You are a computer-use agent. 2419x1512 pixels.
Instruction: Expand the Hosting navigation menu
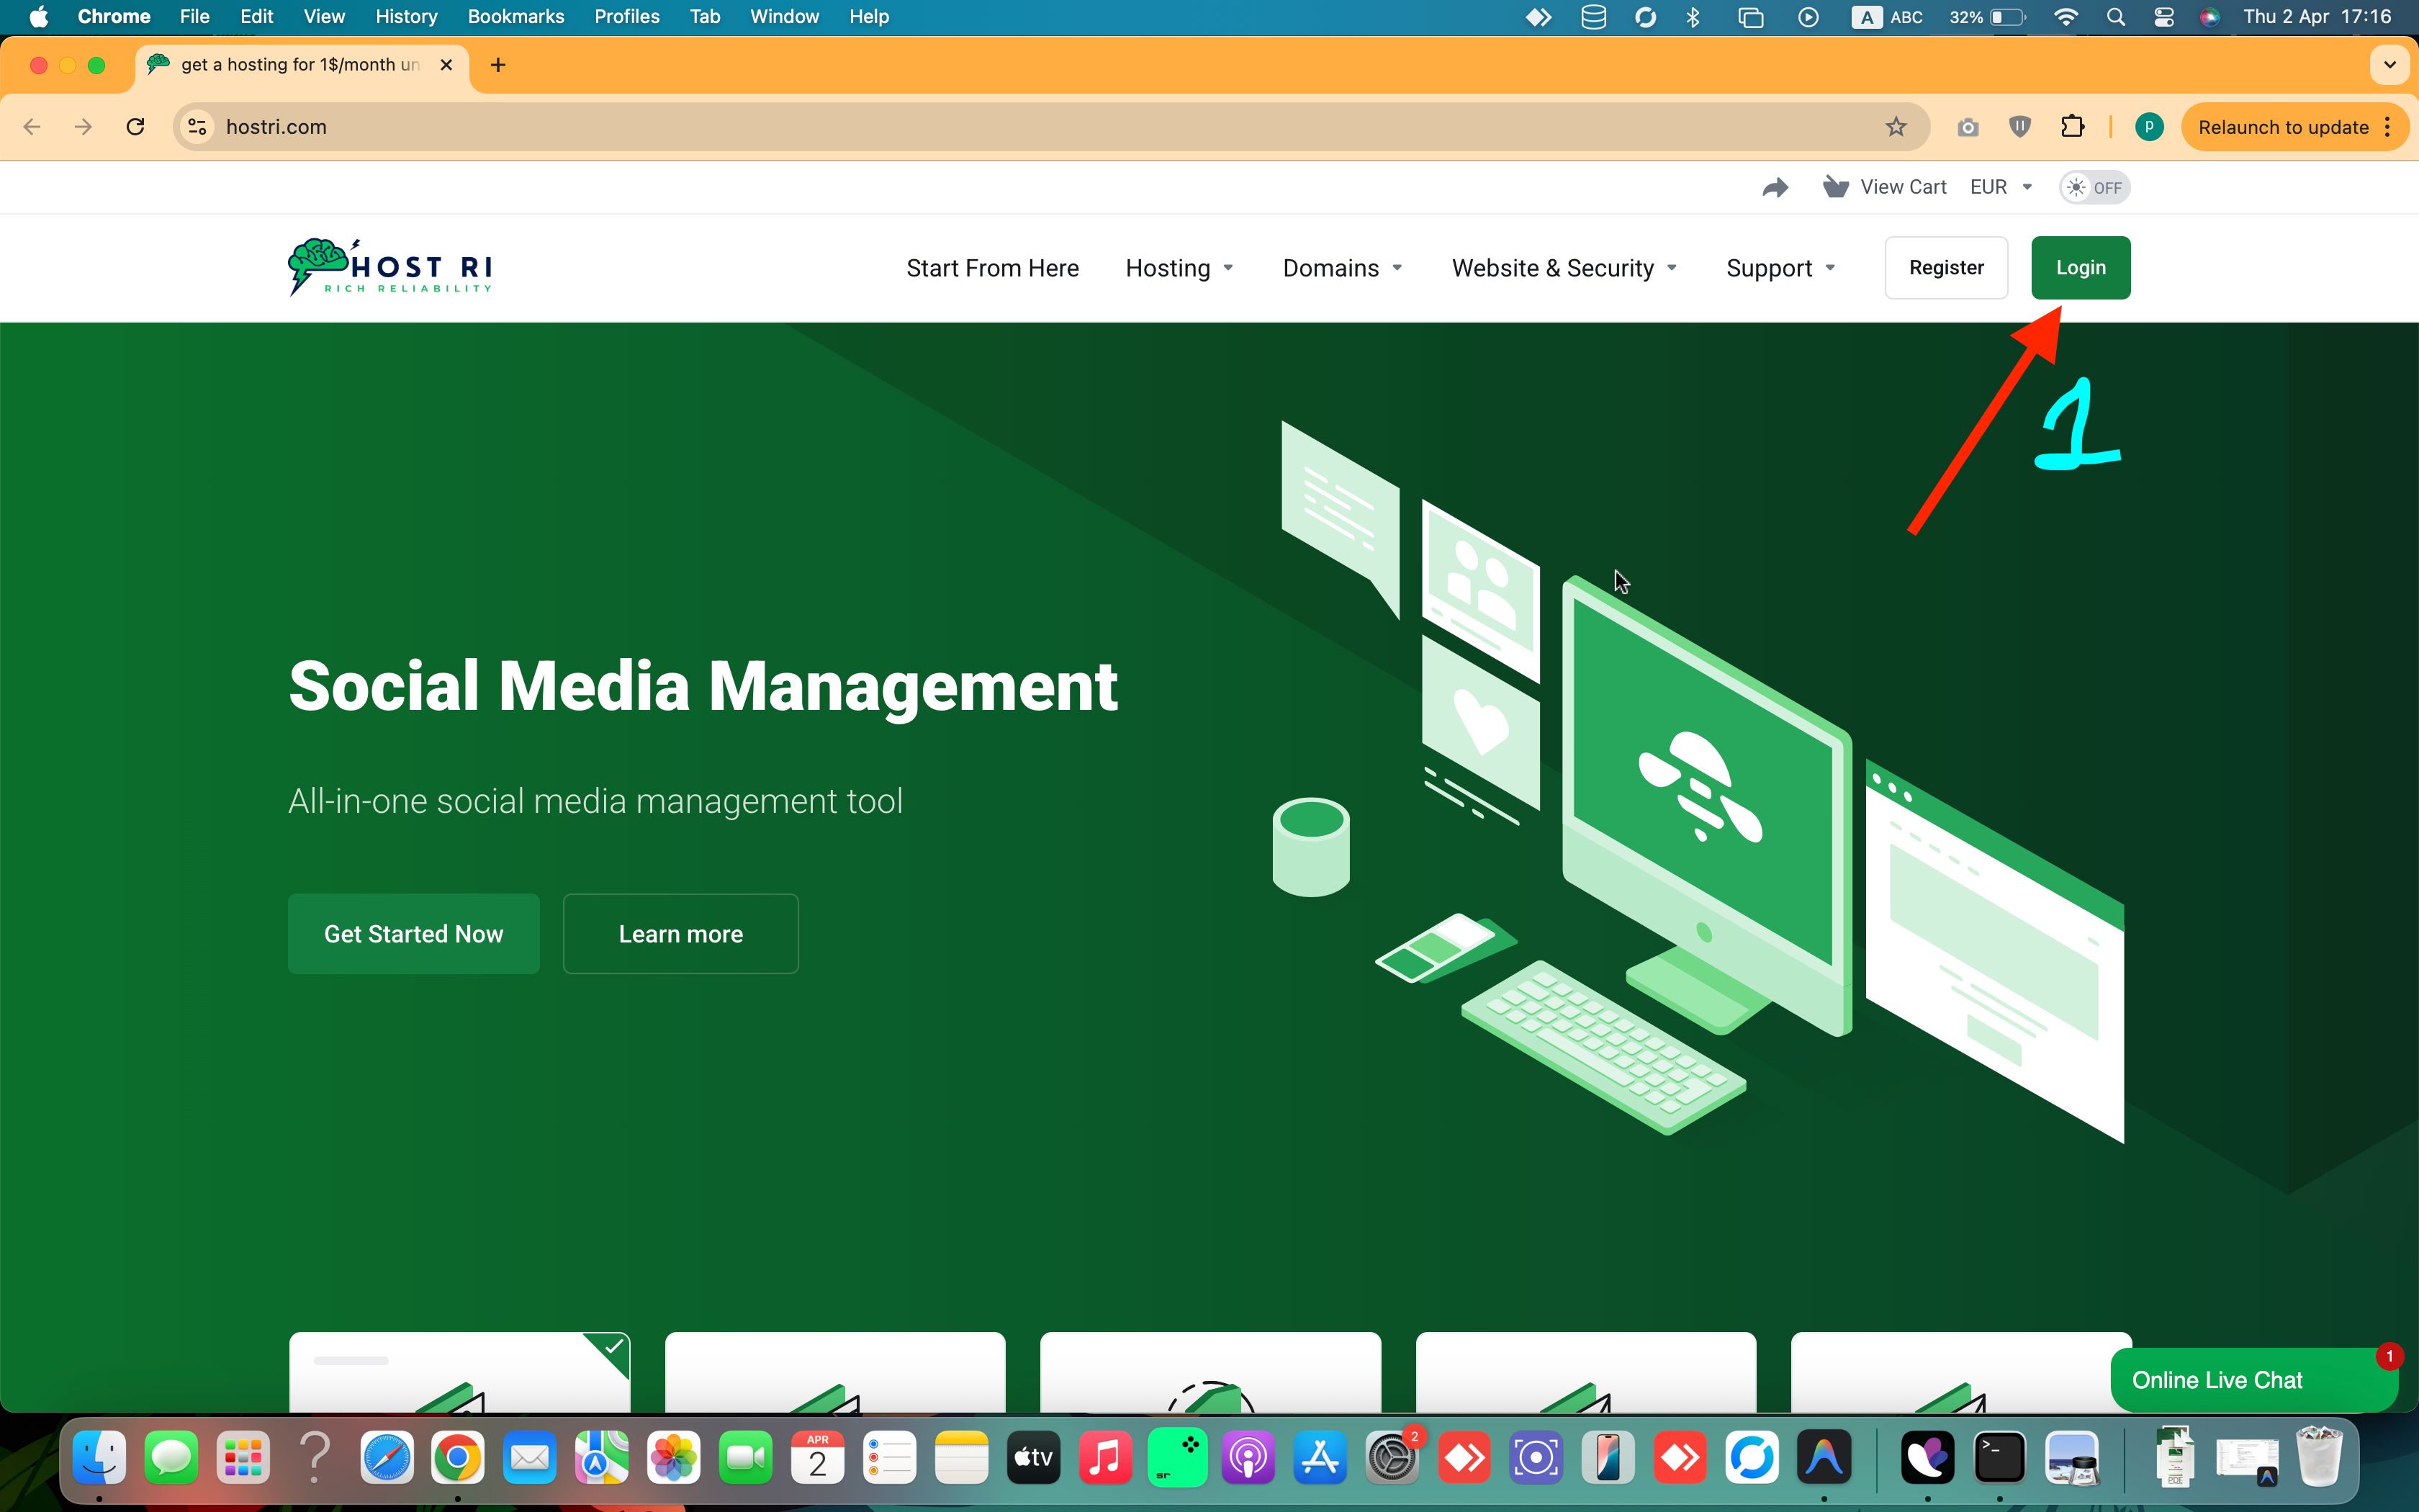(1179, 268)
